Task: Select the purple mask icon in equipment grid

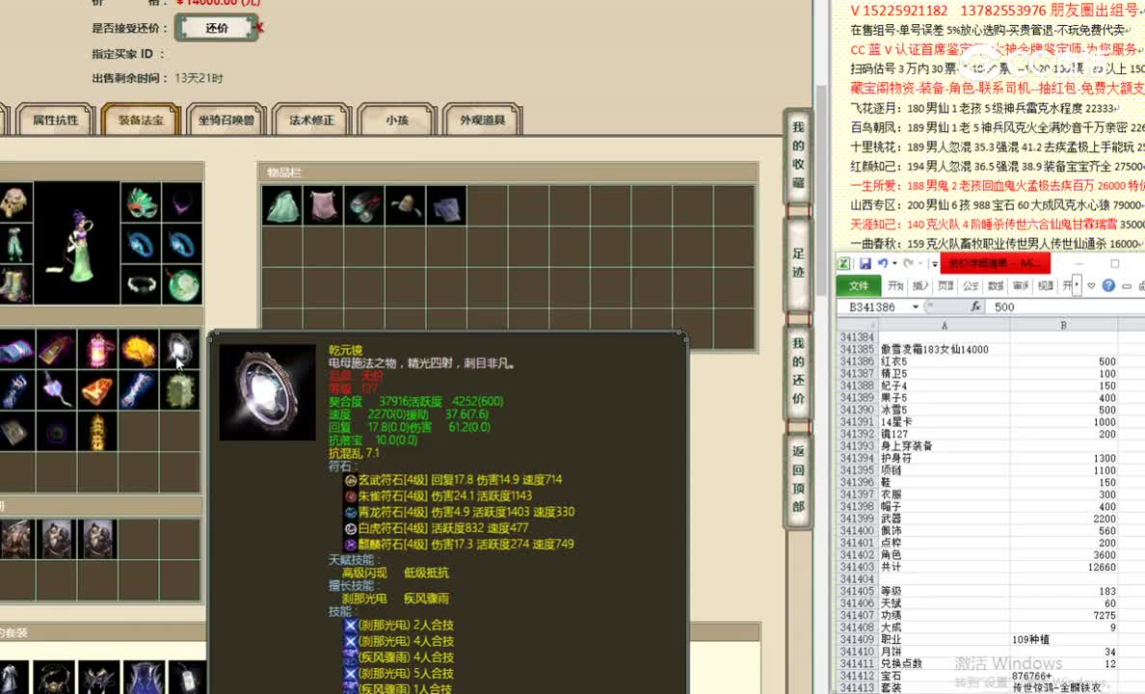Action: point(142,202)
